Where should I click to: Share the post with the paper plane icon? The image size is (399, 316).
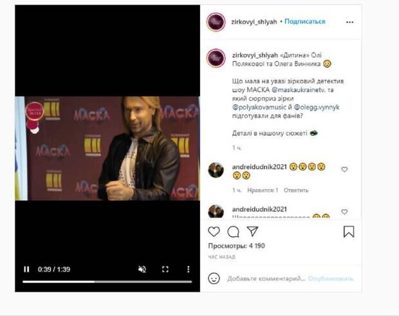click(x=253, y=231)
